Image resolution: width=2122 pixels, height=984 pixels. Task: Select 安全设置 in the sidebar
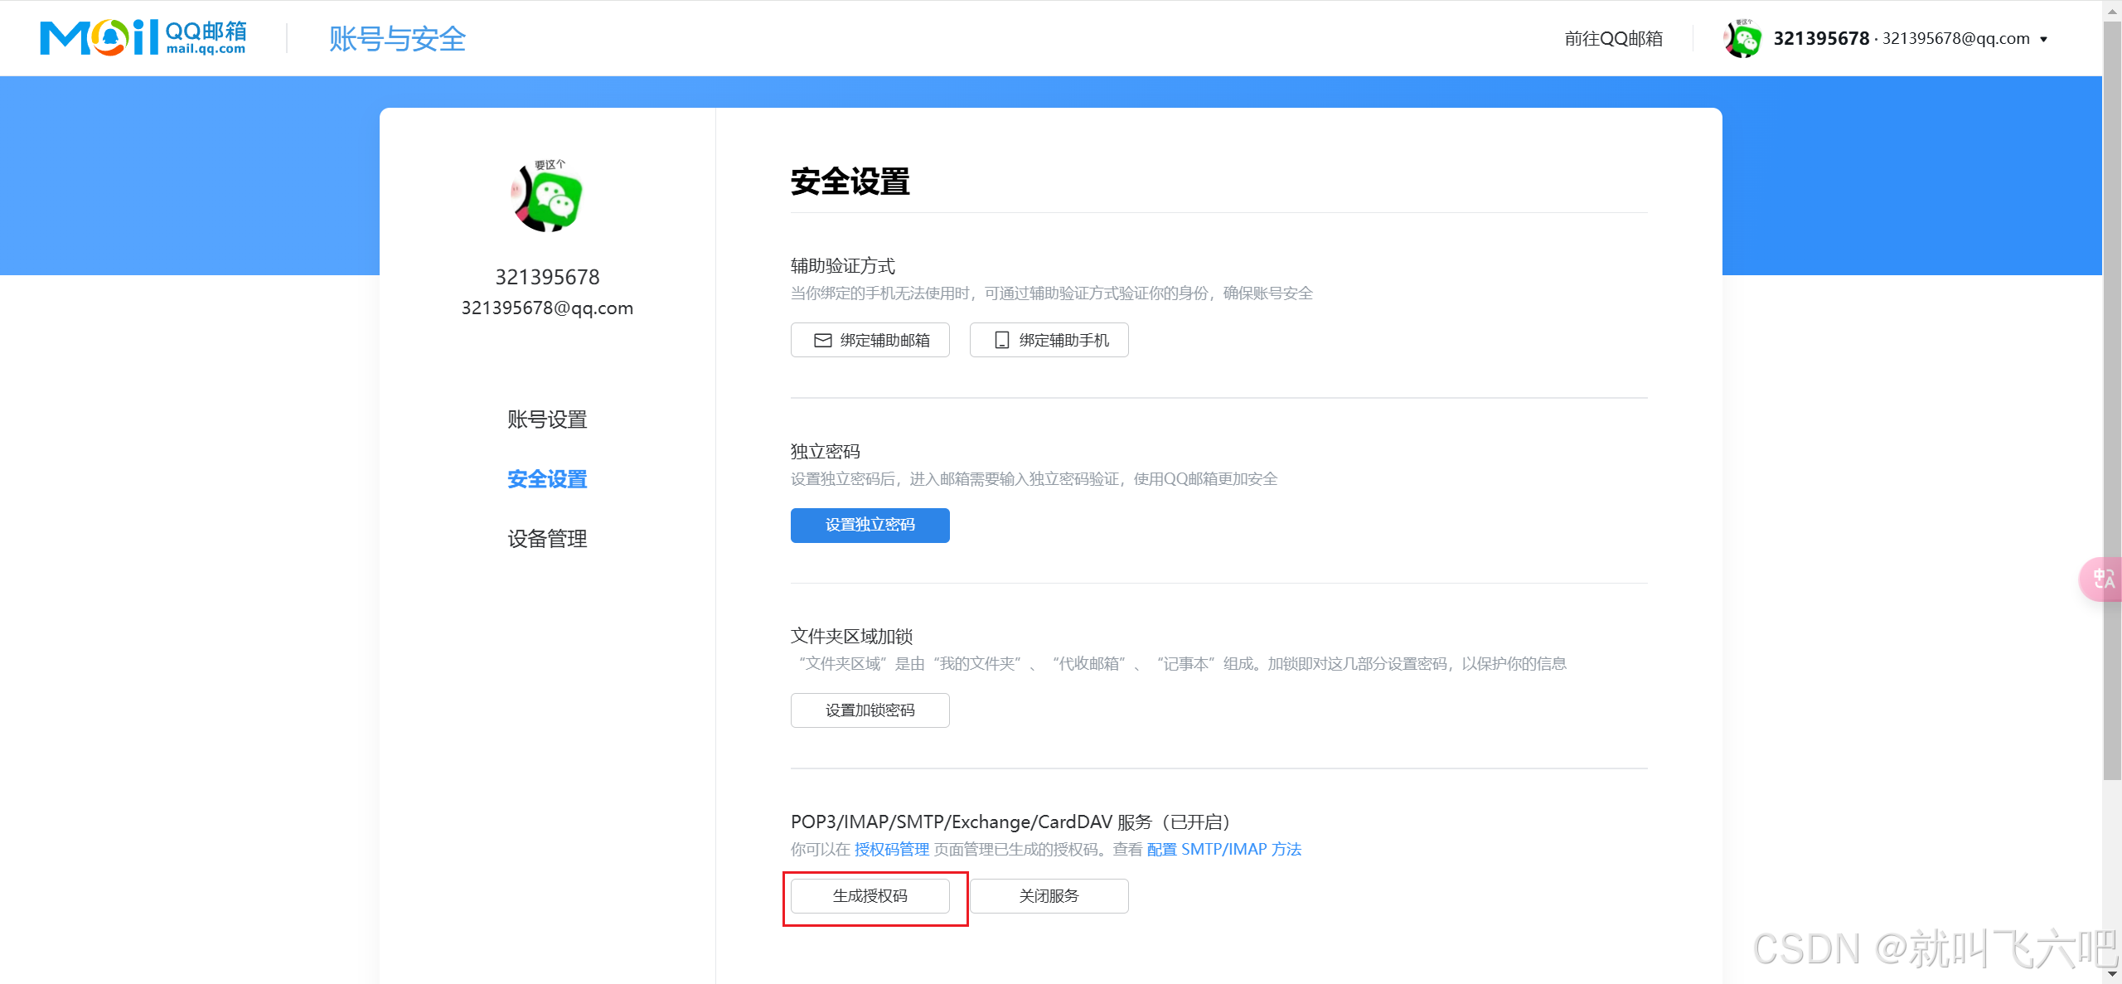(x=547, y=479)
